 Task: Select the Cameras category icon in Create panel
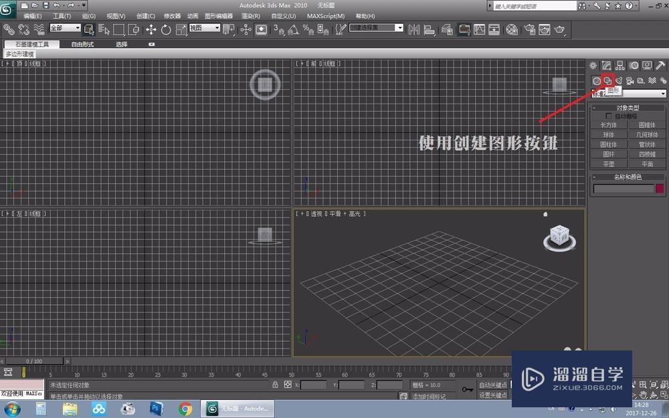[630, 81]
